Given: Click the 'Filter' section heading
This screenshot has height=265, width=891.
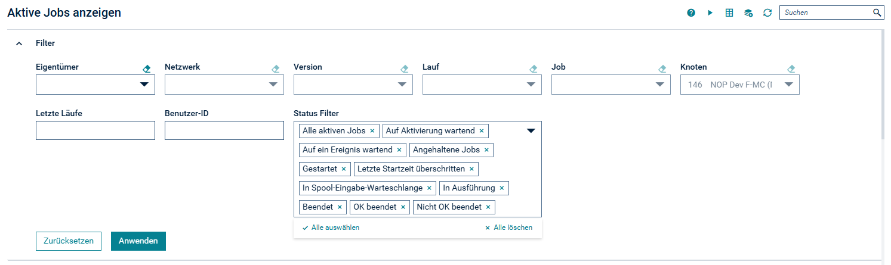Looking at the screenshot, I should pos(45,43).
